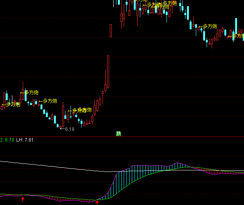Viewport: 244px width, 205px height.
Task: Click the lowest candlestick beside the 6.18 label
Action: click(60, 126)
